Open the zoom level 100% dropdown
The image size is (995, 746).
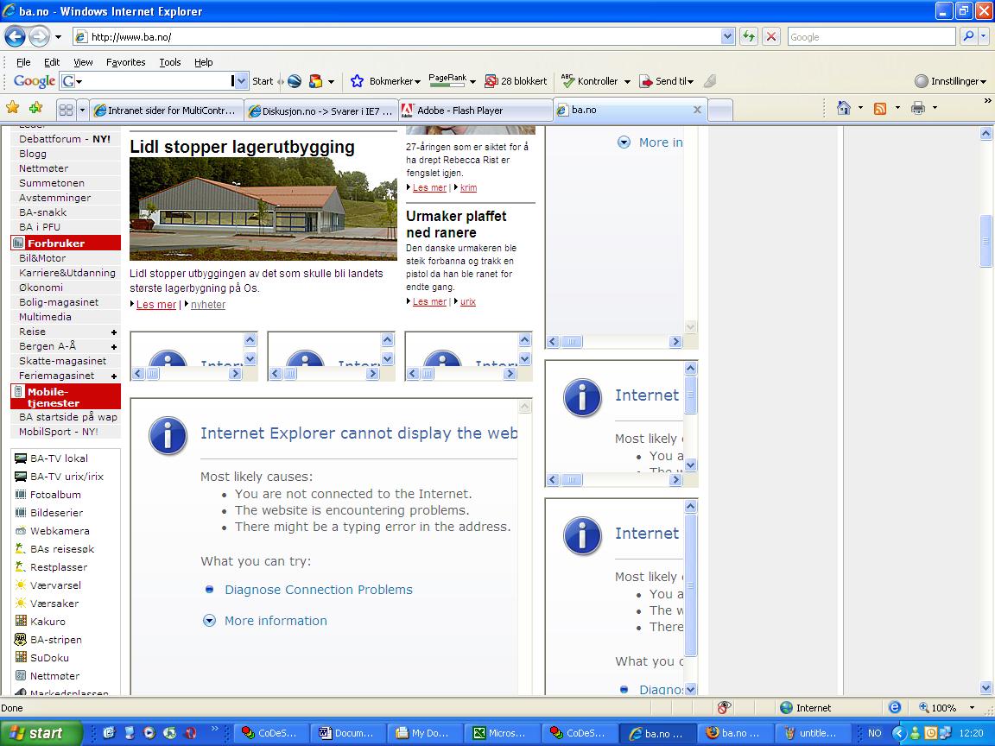tap(972, 707)
